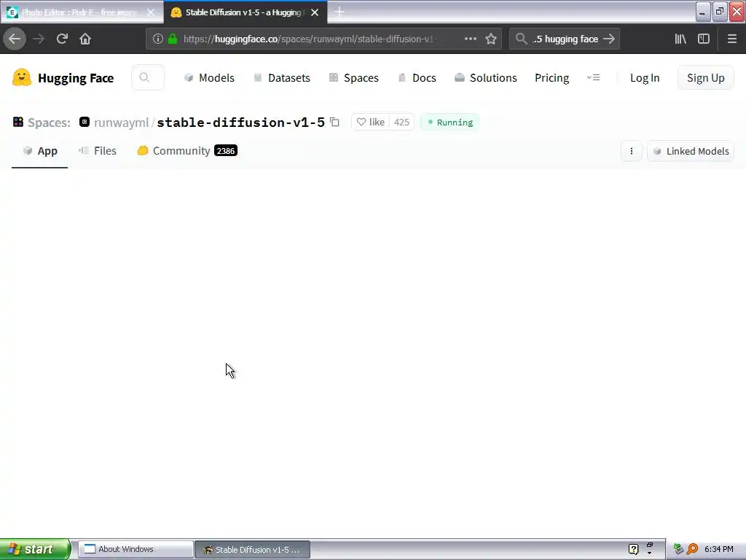
Task: Toggle the browser sidebar icon
Action: click(x=704, y=39)
